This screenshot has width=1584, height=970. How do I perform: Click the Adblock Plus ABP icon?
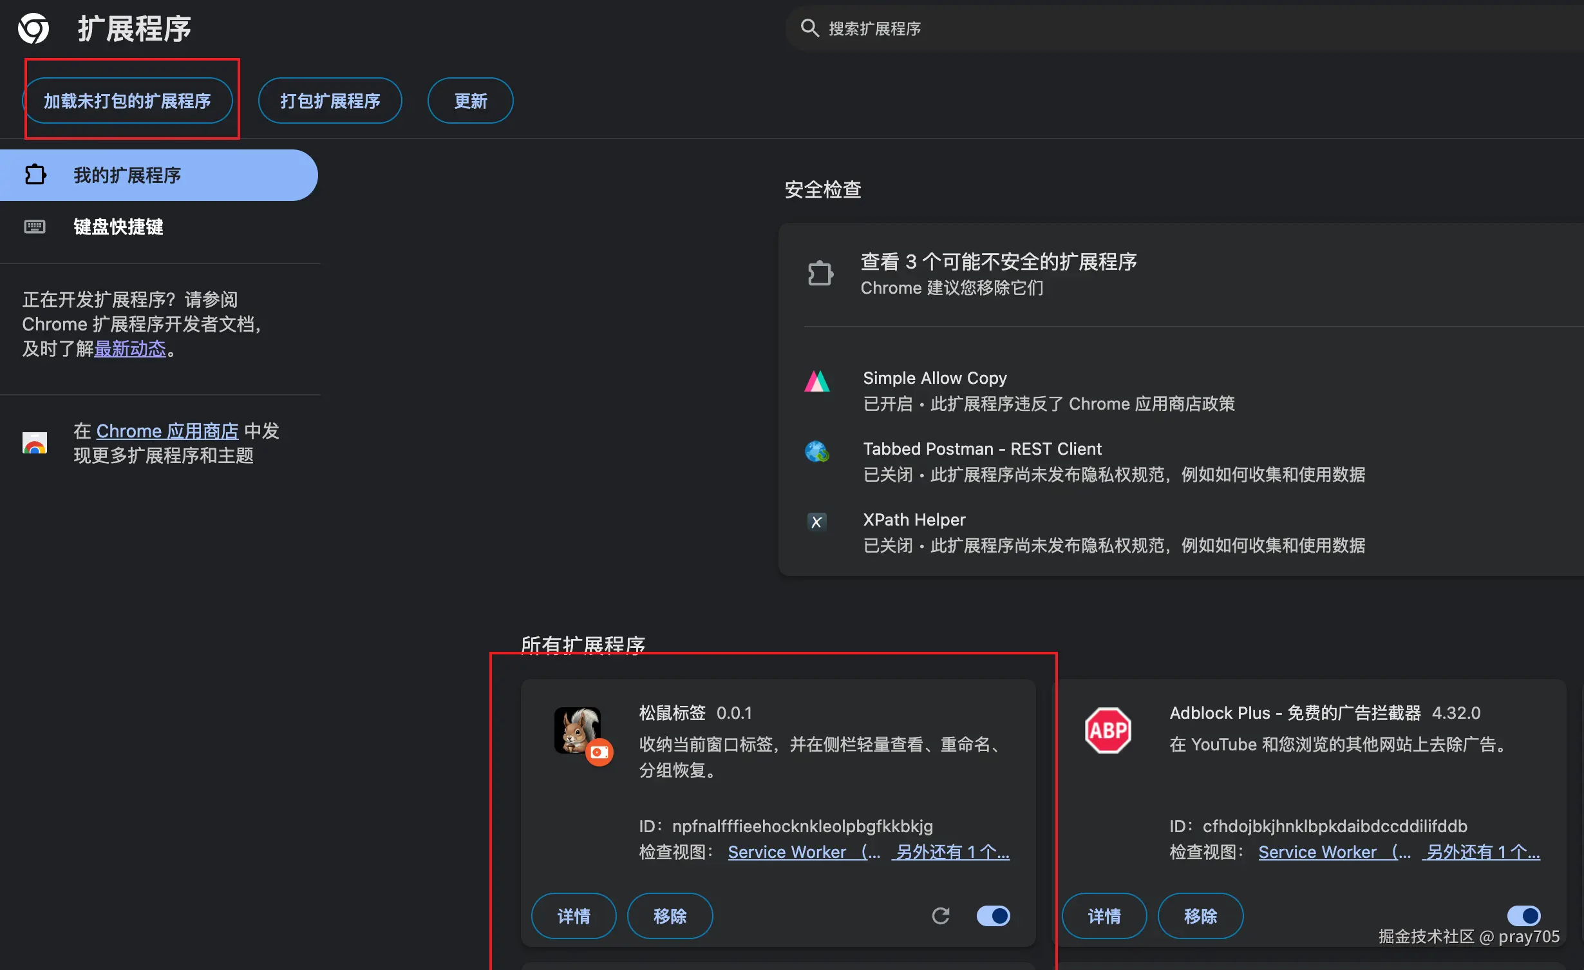click(1108, 730)
